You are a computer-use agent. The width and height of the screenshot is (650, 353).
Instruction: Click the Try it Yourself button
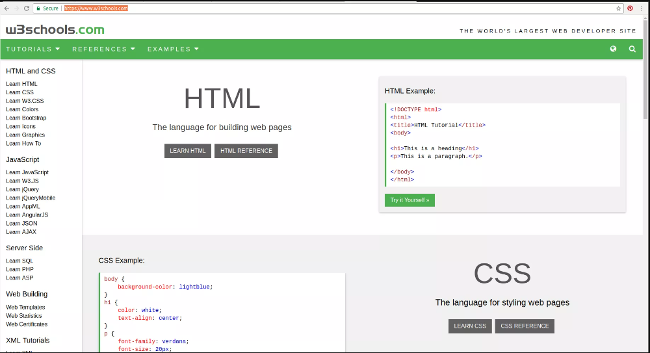(x=409, y=200)
